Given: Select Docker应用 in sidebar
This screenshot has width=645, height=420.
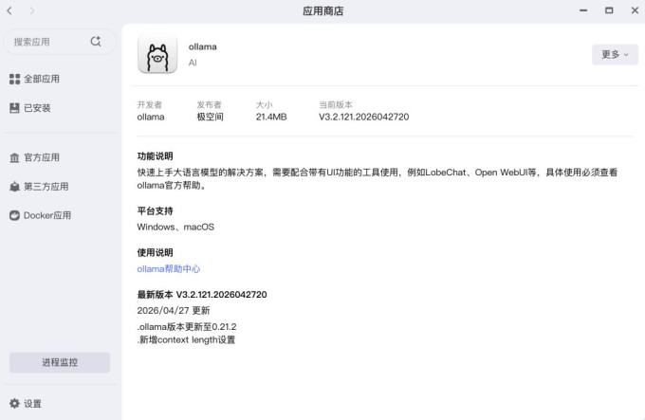Looking at the screenshot, I should click(x=47, y=215).
